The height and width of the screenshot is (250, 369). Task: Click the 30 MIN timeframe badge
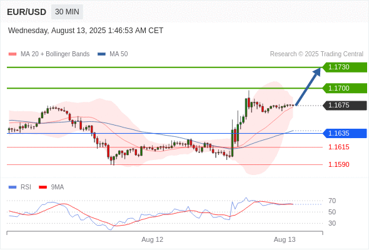[67, 12]
